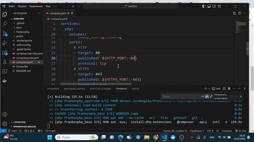
Task: Expand the public folder
Action: point(19,36)
